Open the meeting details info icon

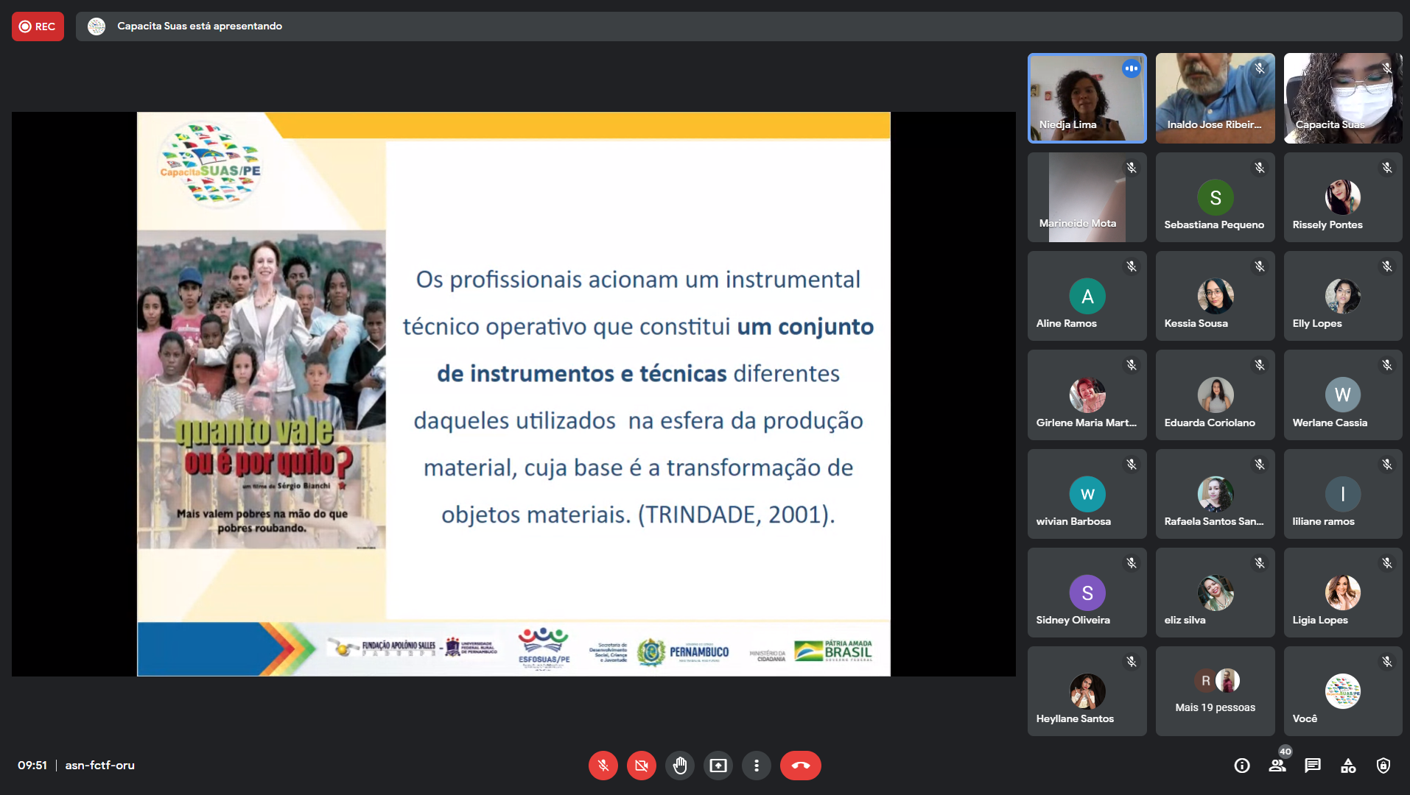(x=1242, y=766)
